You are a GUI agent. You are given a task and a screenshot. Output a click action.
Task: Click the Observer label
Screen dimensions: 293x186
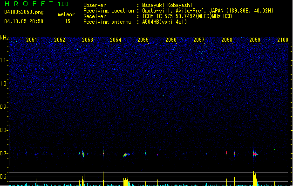click(95, 5)
